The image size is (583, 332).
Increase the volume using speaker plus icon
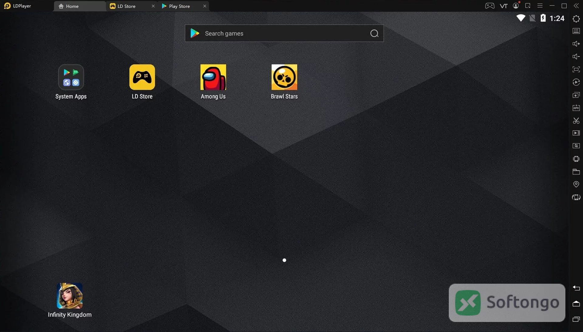[x=576, y=44]
